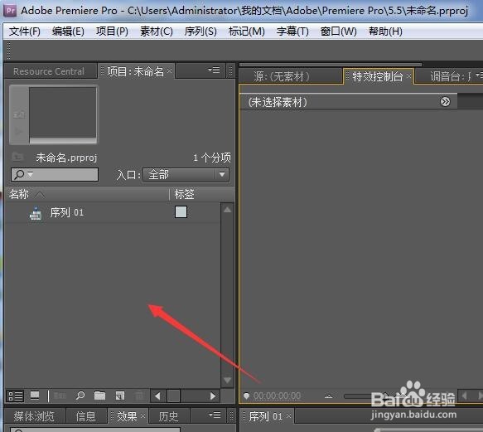
Task: Open the 媒体浏览 tab
Action: (34, 416)
